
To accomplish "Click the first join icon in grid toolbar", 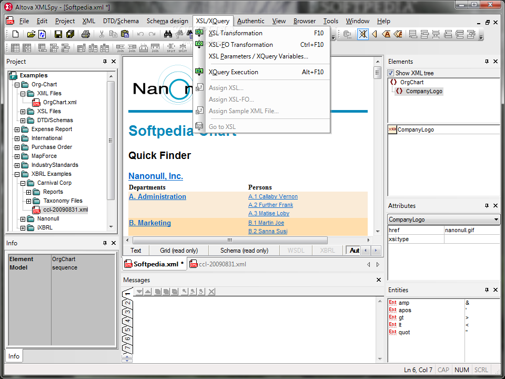I will tap(120, 48).
